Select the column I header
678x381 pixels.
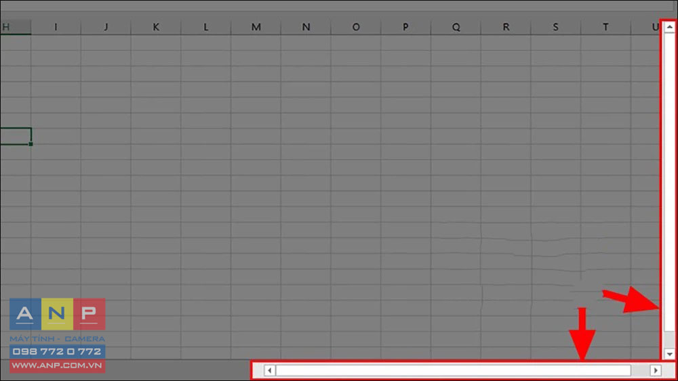[56, 27]
